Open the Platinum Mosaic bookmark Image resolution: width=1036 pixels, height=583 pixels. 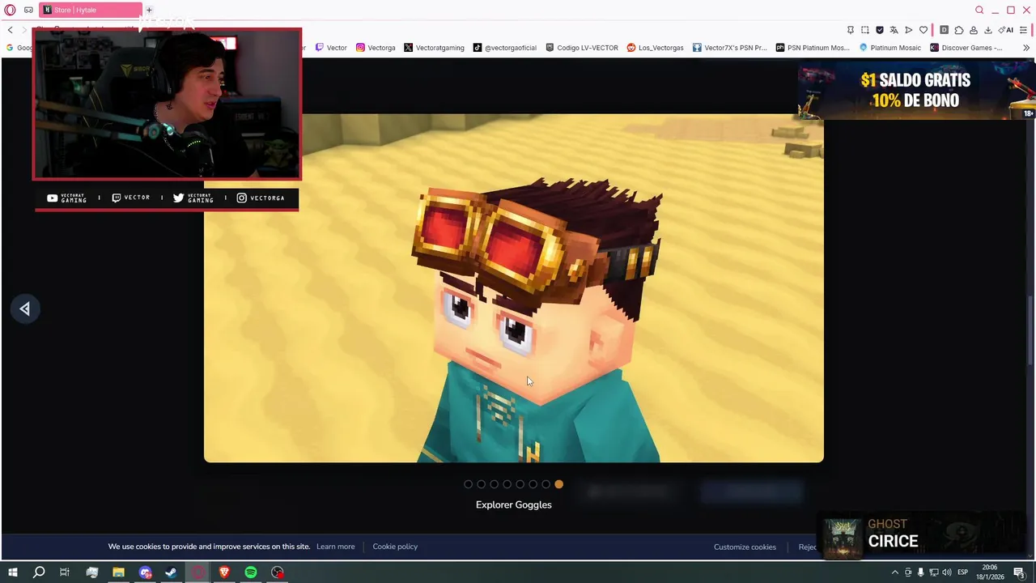click(890, 48)
